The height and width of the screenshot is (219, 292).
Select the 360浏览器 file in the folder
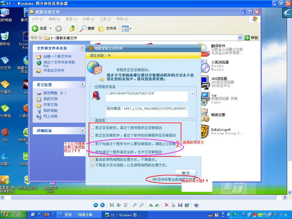click(218, 82)
